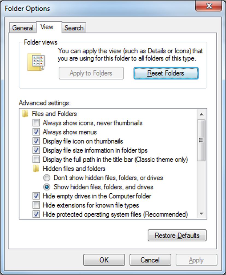
Task: Enable Display the full path in title bar
Action: (x=36, y=159)
